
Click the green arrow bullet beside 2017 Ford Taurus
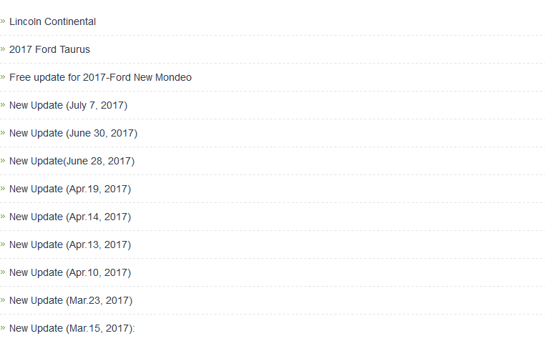click(3, 49)
